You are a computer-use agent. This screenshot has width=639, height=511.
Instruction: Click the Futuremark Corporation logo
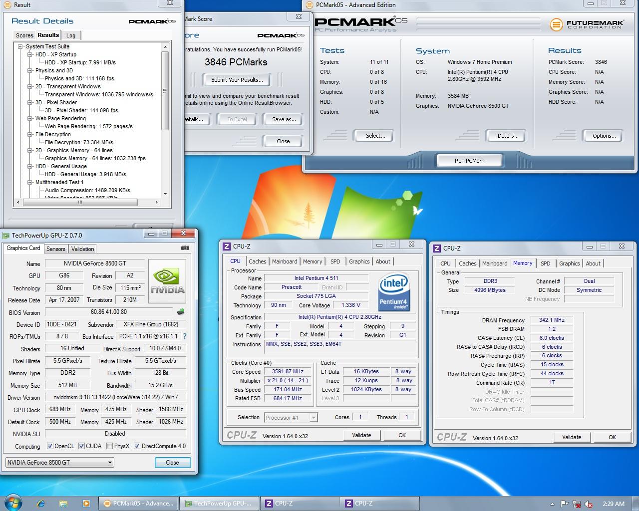(587, 24)
